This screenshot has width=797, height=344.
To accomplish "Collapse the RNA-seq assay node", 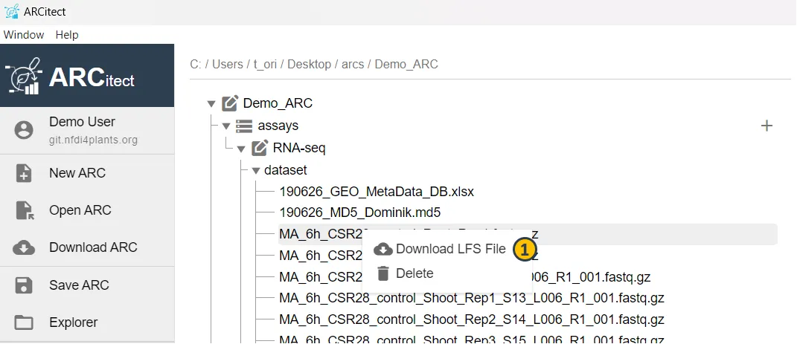I will (241, 149).
